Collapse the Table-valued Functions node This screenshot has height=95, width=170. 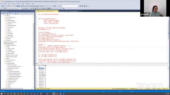coord(7,72)
